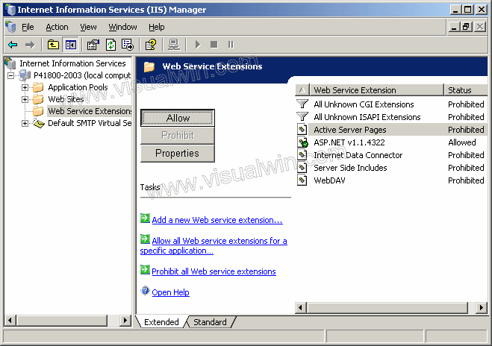492x346 pixels.
Task: Expand the Default SMTP Virtual Server node
Action: pos(25,124)
